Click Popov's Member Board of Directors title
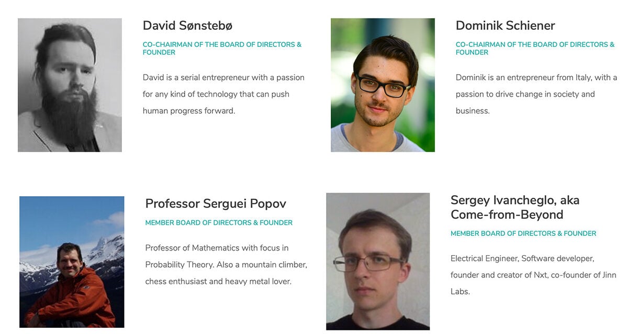628x334 pixels. click(x=219, y=223)
